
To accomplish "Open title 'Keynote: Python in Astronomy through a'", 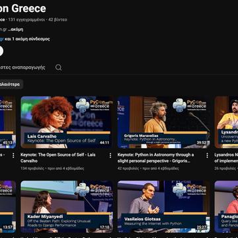I will 155,158.
